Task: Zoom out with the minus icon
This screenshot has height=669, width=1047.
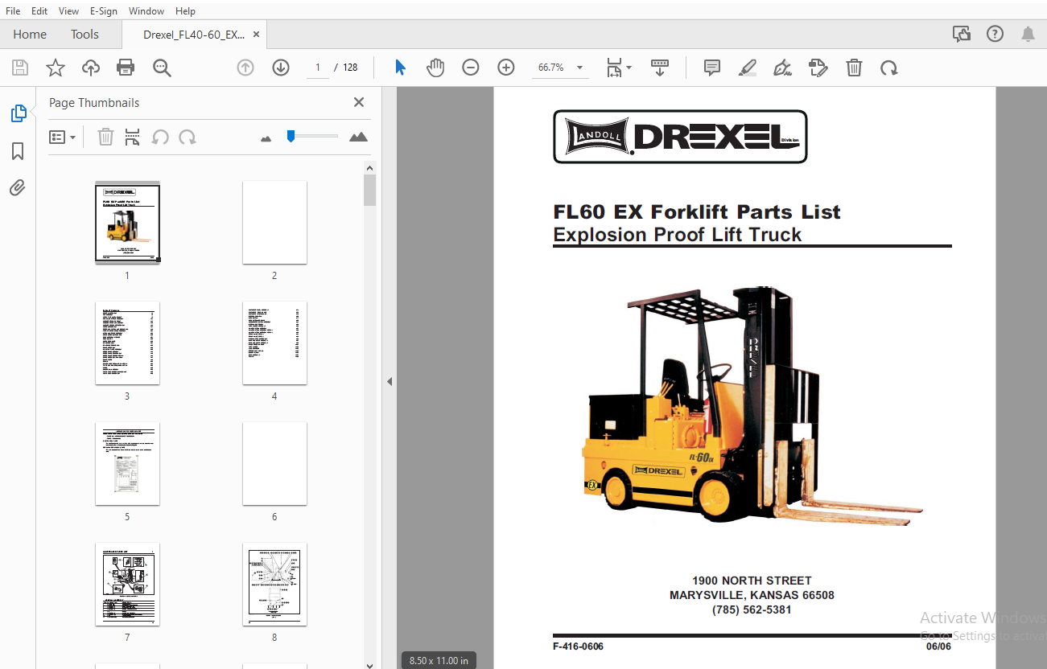Action: (471, 68)
